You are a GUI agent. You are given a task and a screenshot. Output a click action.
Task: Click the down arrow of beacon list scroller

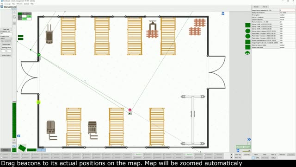pyautogui.click(x=231, y=158)
